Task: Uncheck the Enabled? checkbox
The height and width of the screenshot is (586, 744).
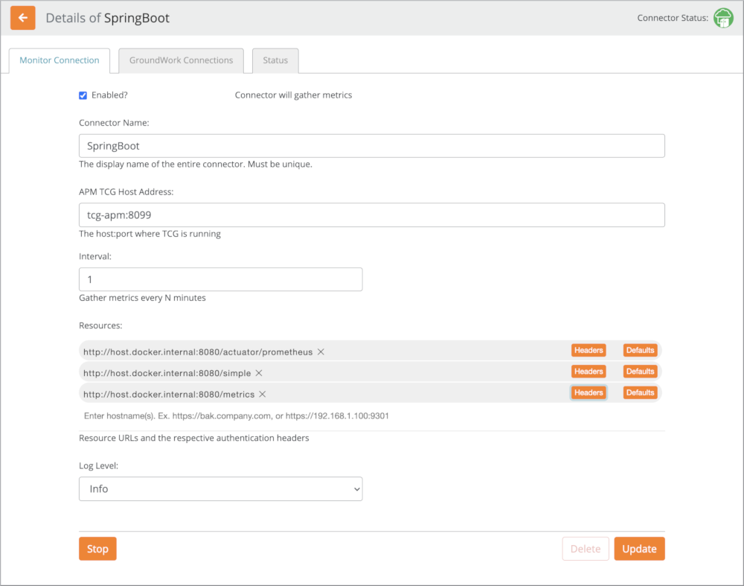Action: click(83, 95)
